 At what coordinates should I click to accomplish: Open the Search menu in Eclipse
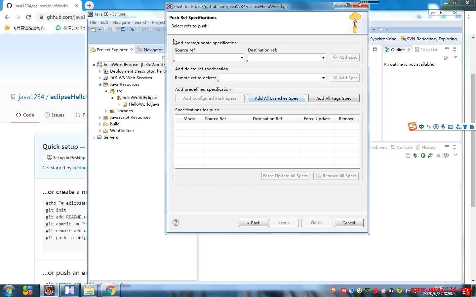141,22
